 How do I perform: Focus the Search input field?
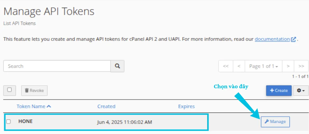pos(57,66)
